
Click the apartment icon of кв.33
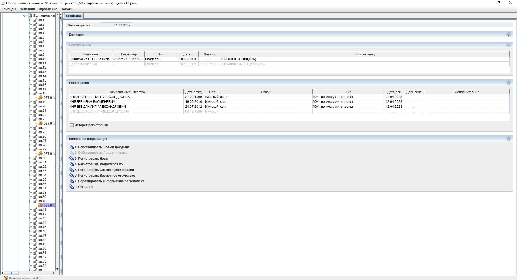coord(35,171)
